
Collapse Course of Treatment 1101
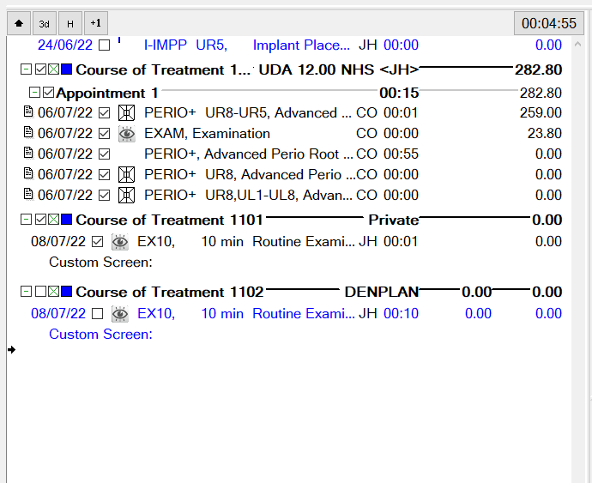point(26,220)
